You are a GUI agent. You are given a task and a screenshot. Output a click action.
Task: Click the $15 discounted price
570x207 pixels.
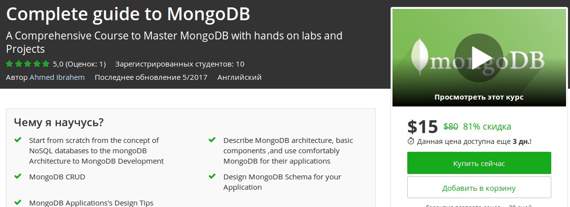tap(423, 127)
